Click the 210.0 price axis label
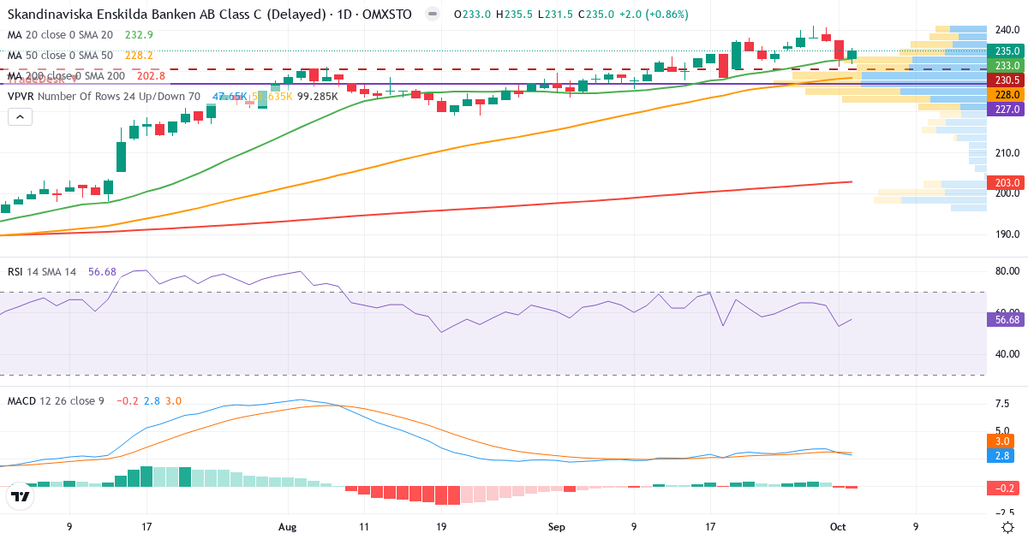Image resolution: width=1028 pixels, height=539 pixels. coord(1007,152)
